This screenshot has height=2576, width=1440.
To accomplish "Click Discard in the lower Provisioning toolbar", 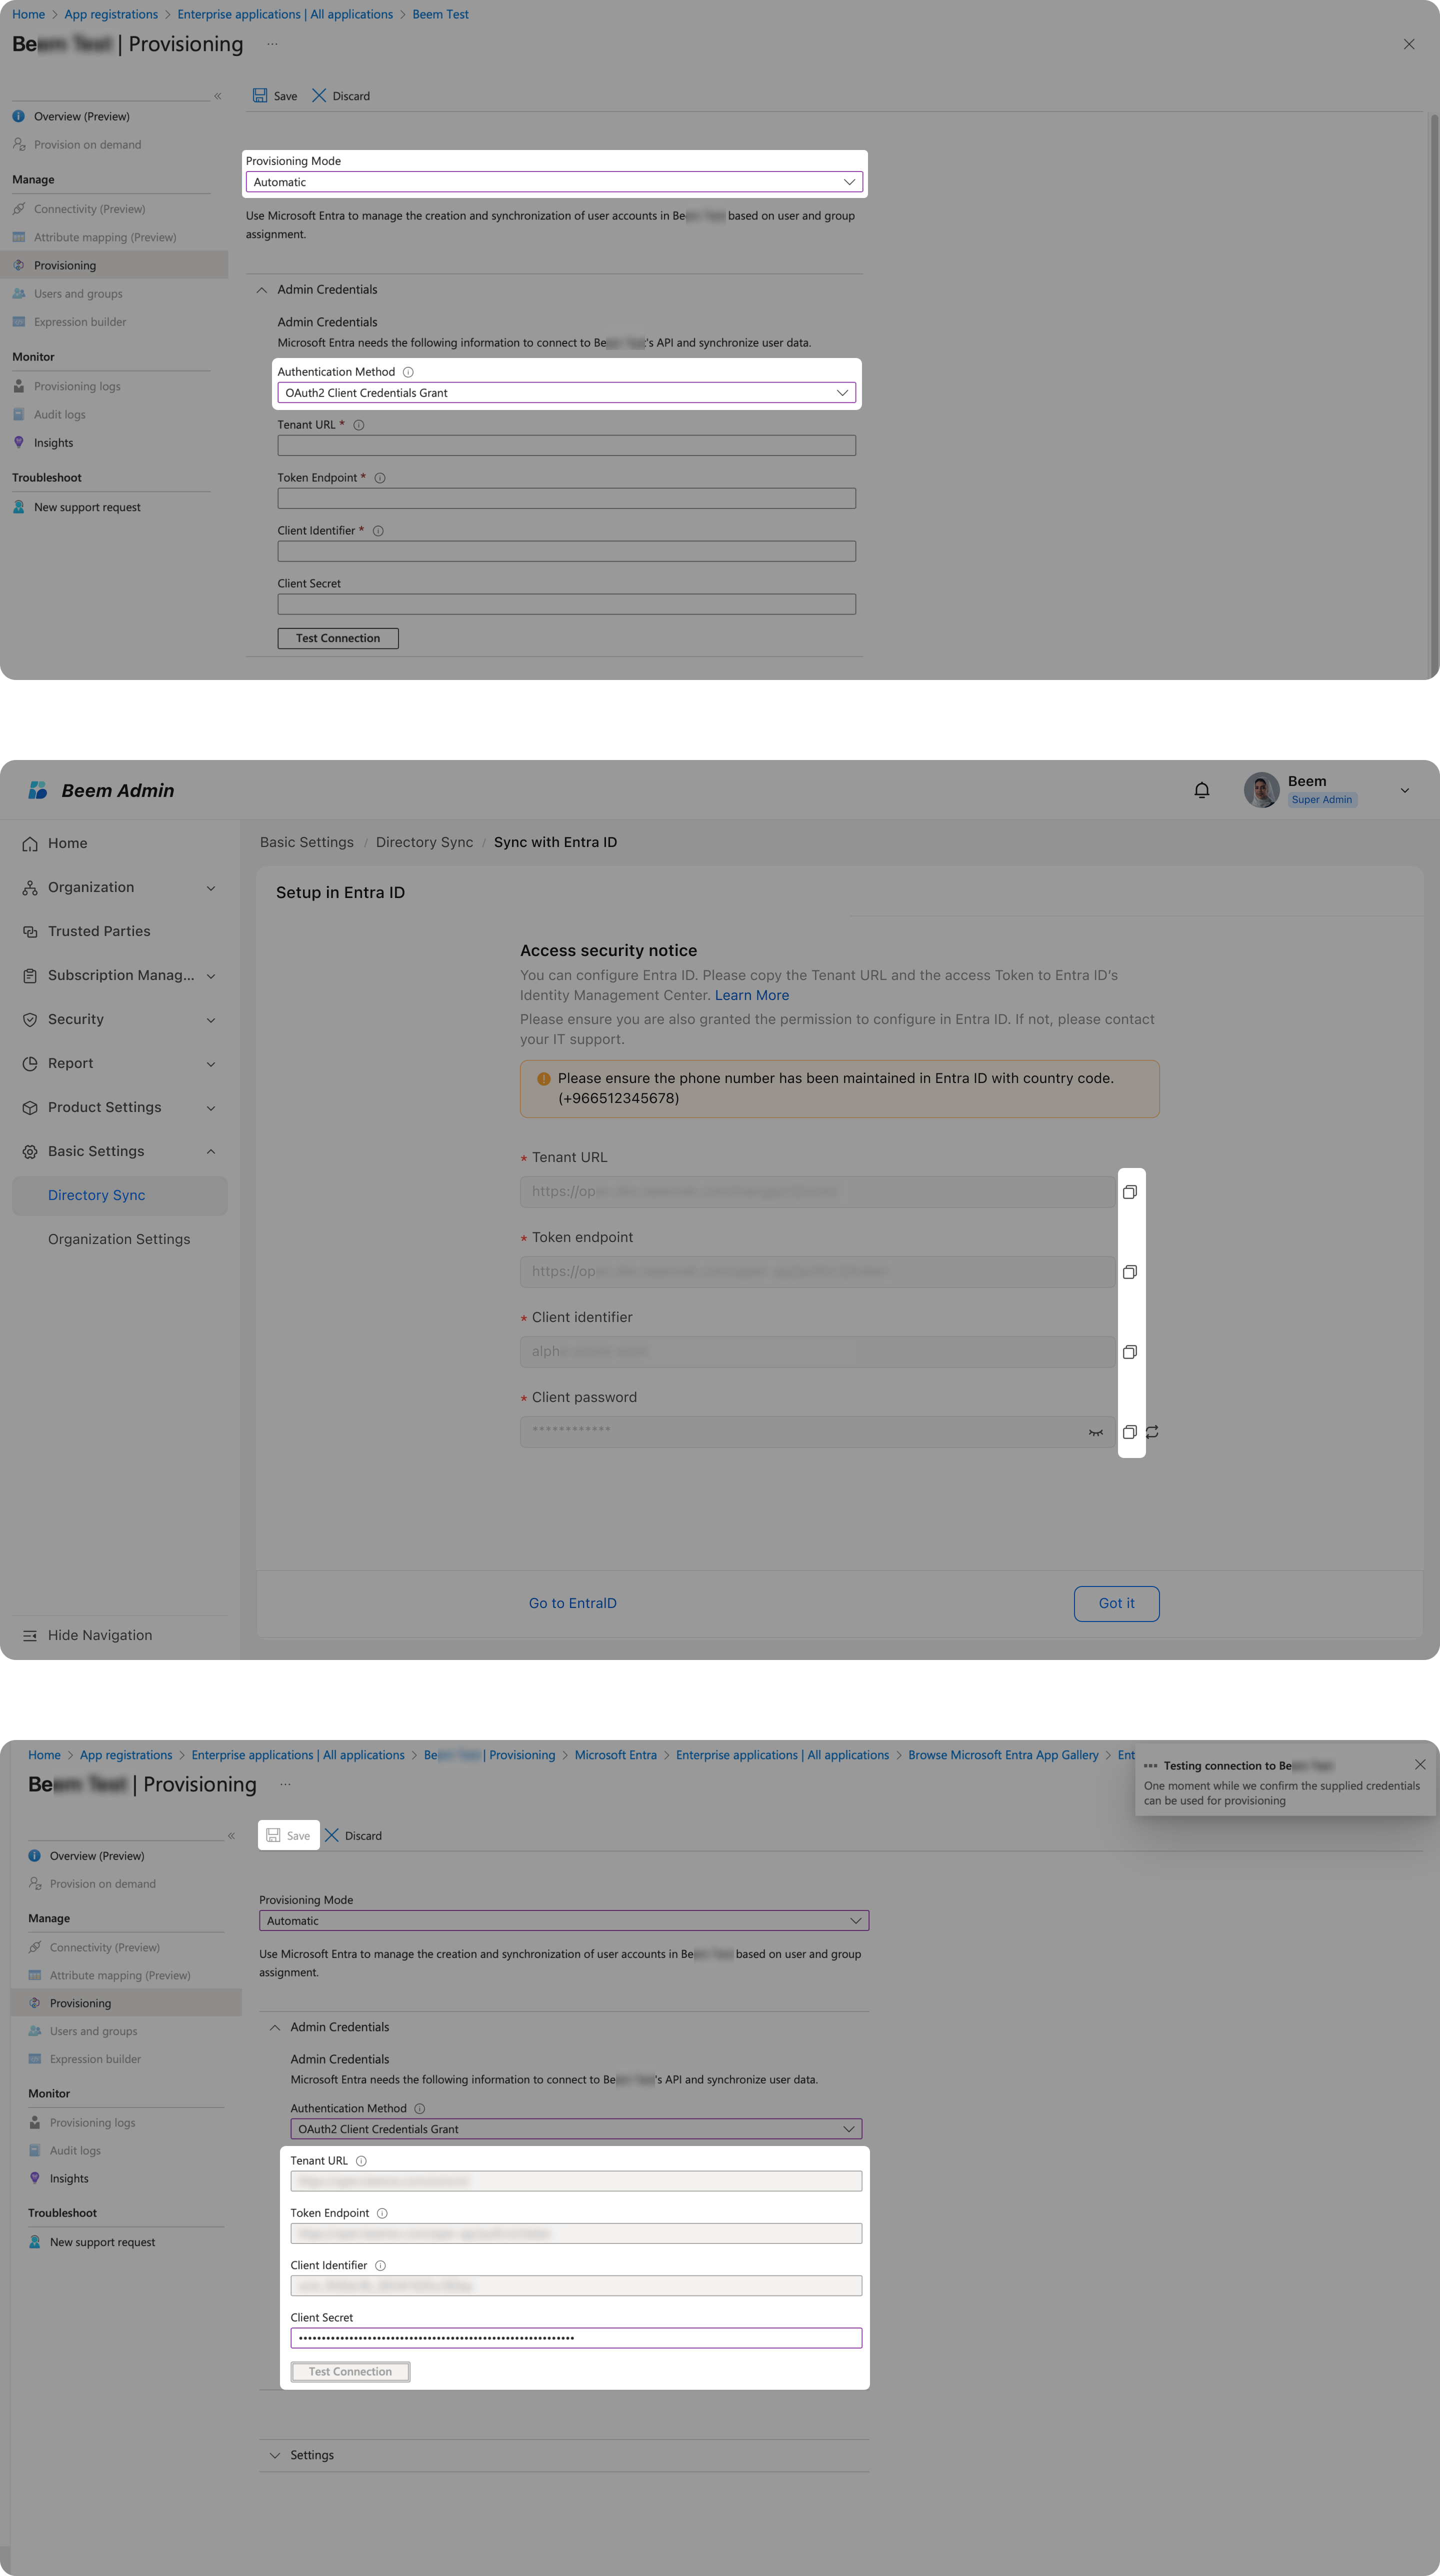I will coord(353,1835).
